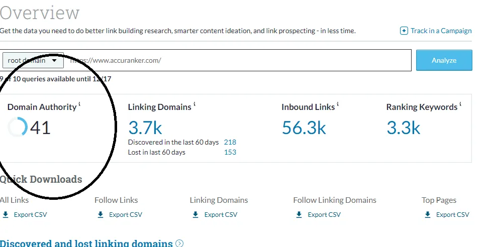Click the Domain Authority info icon
This screenshot has width=490, height=247.
(79, 104)
